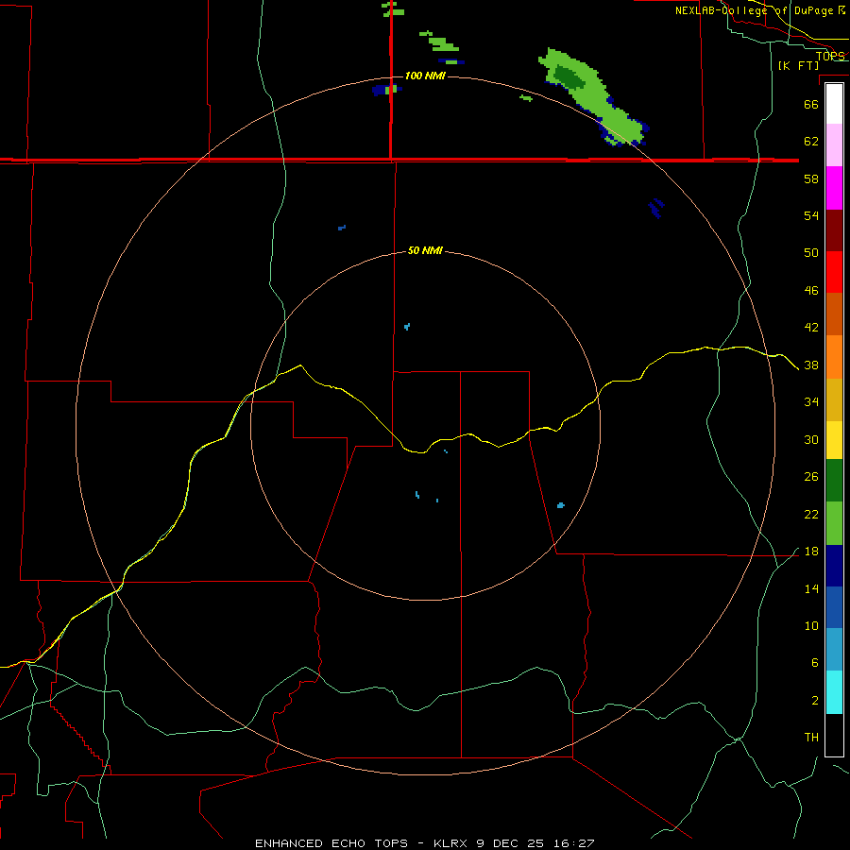Click the ENHANCED ECHO TOPS KLRX caption
This screenshot has height=850, width=850.
click(x=424, y=843)
